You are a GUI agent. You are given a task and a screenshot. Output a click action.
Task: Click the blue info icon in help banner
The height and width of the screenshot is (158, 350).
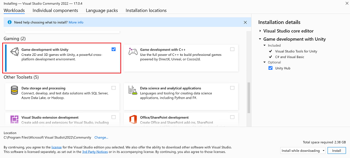point(10,22)
